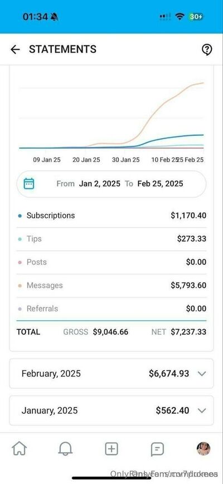Image resolution: width=223 pixels, height=484 pixels.
Task: Tap the Tips legend dot
Action: pyautogui.click(x=20, y=239)
